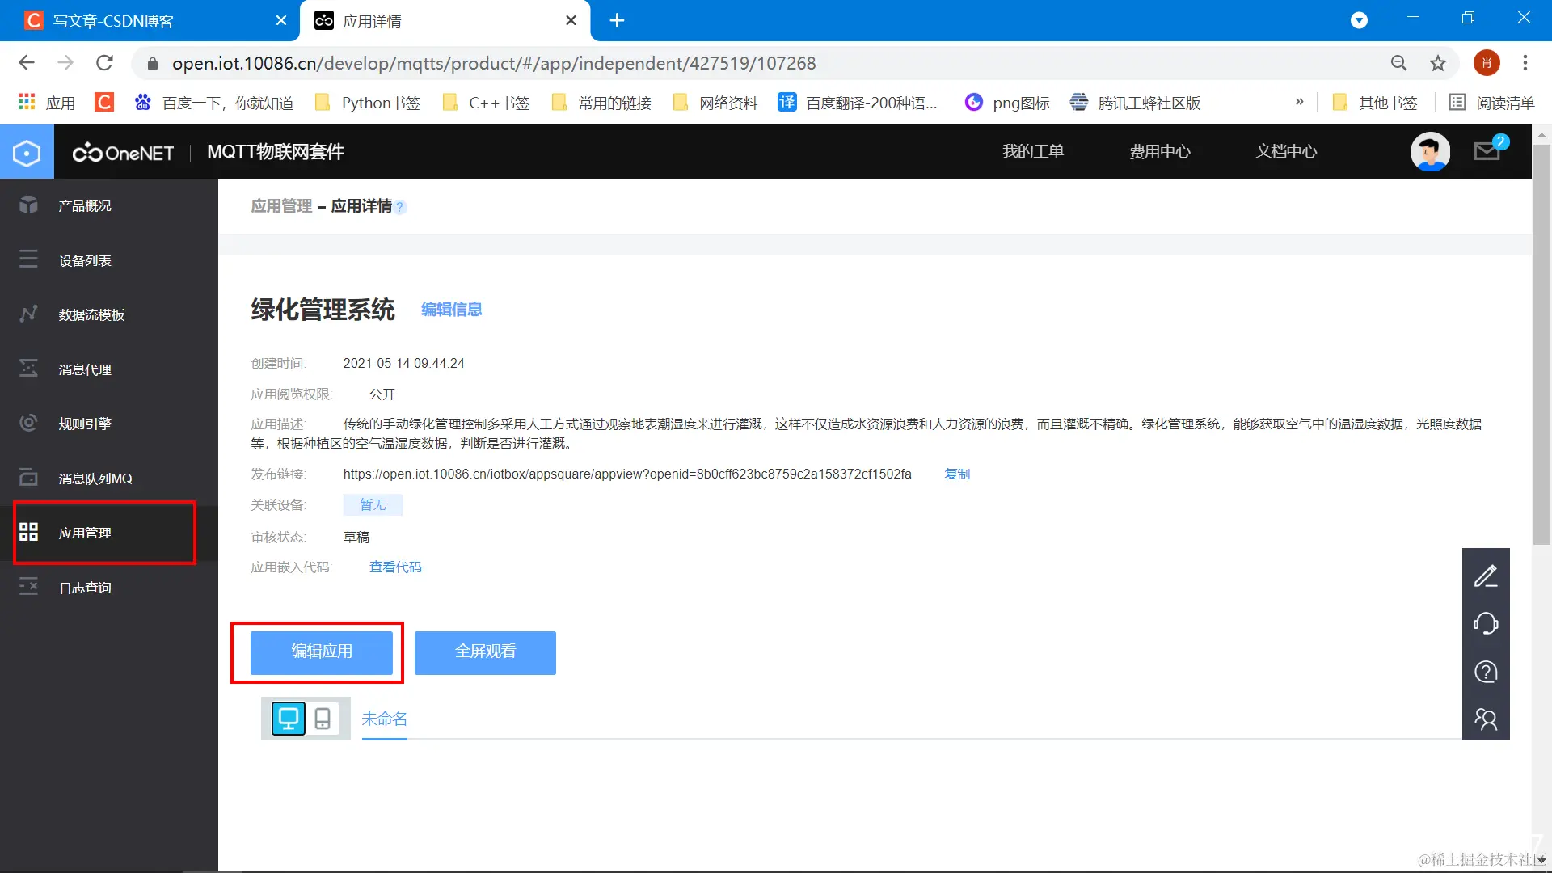Click the pencil edit icon in floating sidebar
Image resolution: width=1552 pixels, height=873 pixels.
[x=1486, y=576]
